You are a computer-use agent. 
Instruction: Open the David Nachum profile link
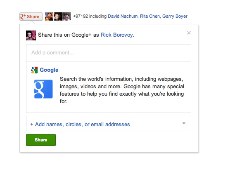point(123,16)
